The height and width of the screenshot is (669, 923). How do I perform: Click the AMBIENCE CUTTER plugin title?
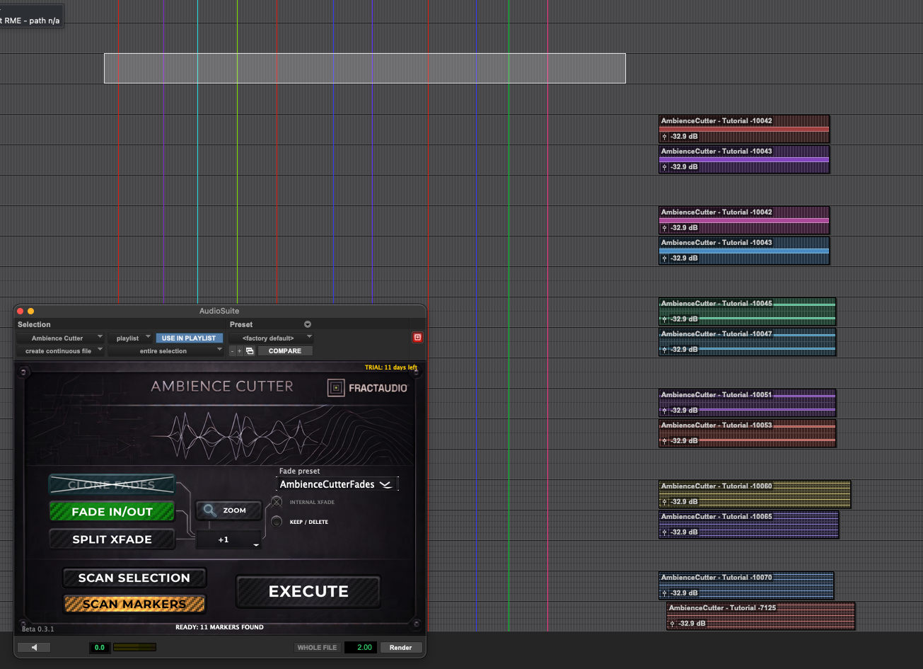coord(222,387)
